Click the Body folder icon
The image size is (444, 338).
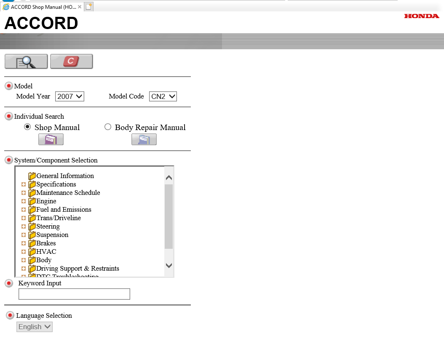[x=32, y=260]
